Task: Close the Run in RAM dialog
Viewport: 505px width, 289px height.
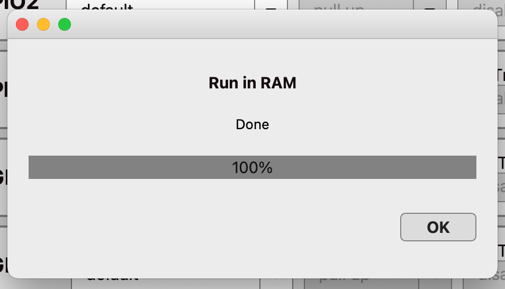Action: click(x=22, y=24)
